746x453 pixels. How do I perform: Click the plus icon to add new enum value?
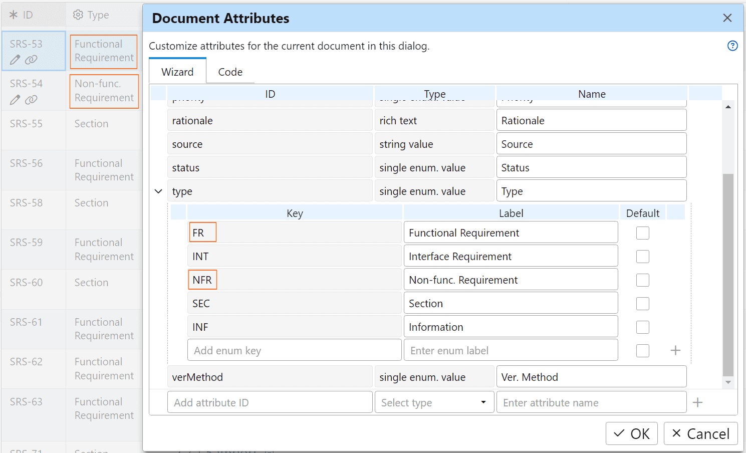(675, 350)
